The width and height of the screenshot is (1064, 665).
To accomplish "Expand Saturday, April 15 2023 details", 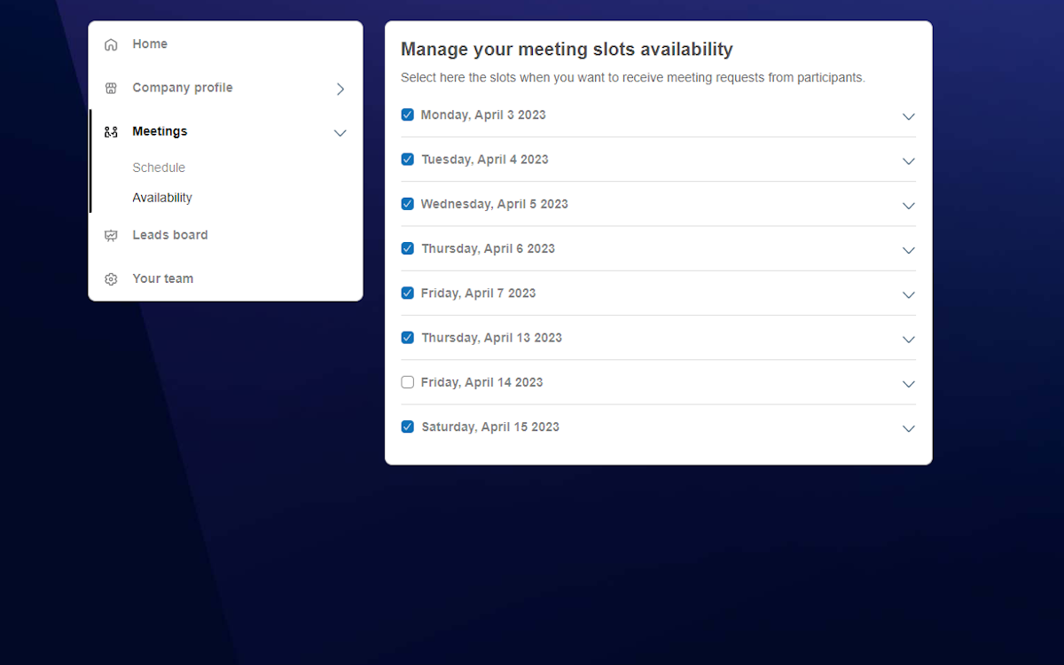I will (x=908, y=428).
